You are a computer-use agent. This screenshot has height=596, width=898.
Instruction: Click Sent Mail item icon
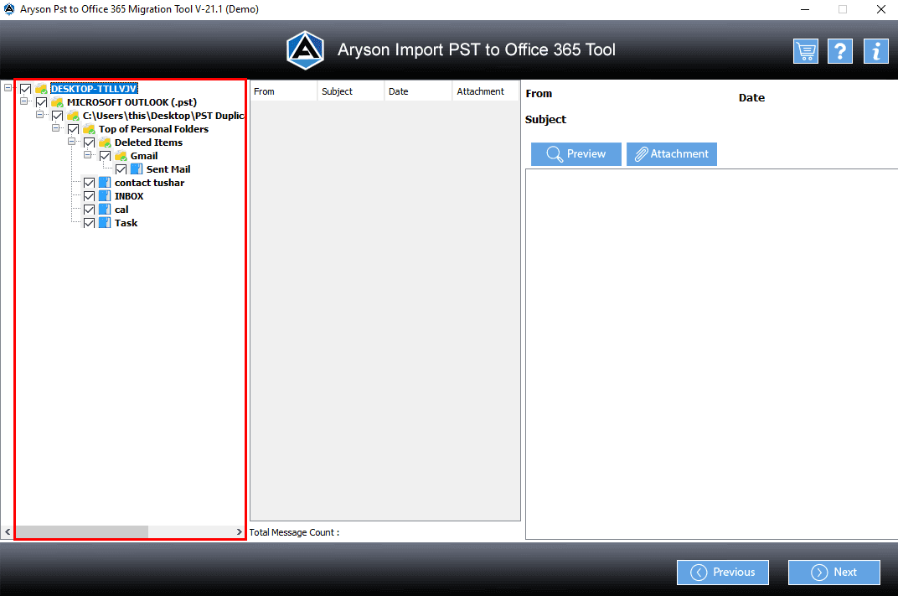(137, 169)
